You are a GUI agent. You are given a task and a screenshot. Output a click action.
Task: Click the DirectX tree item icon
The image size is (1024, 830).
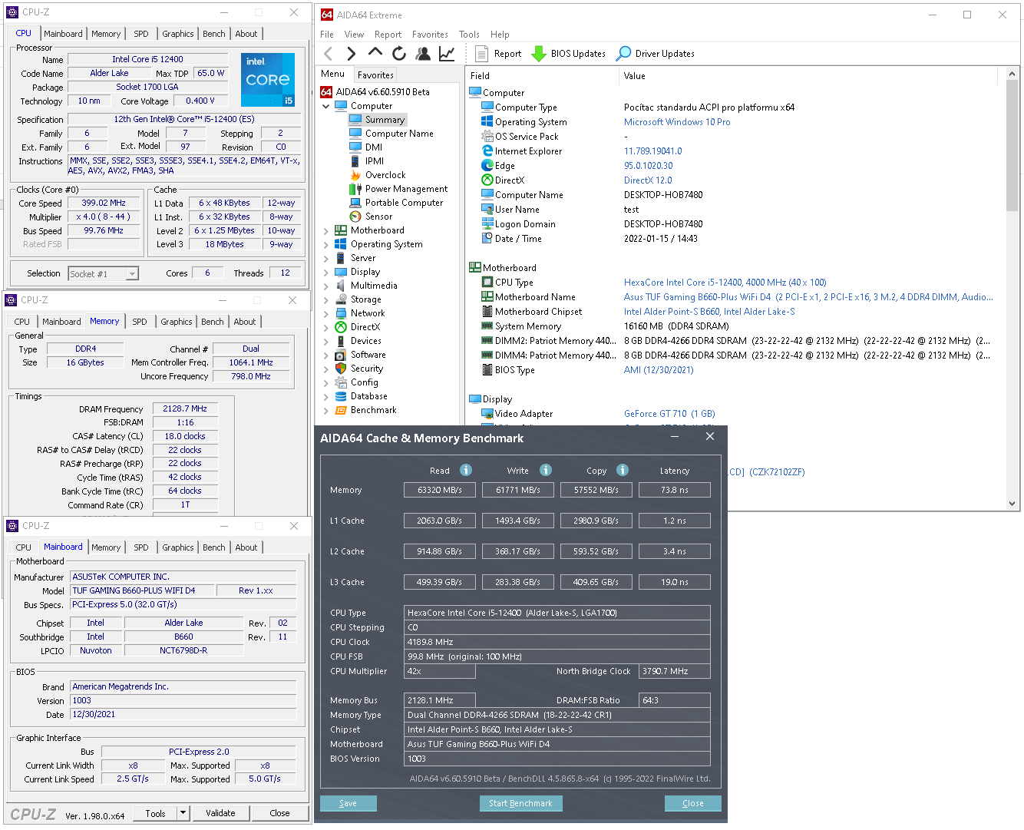coord(341,327)
